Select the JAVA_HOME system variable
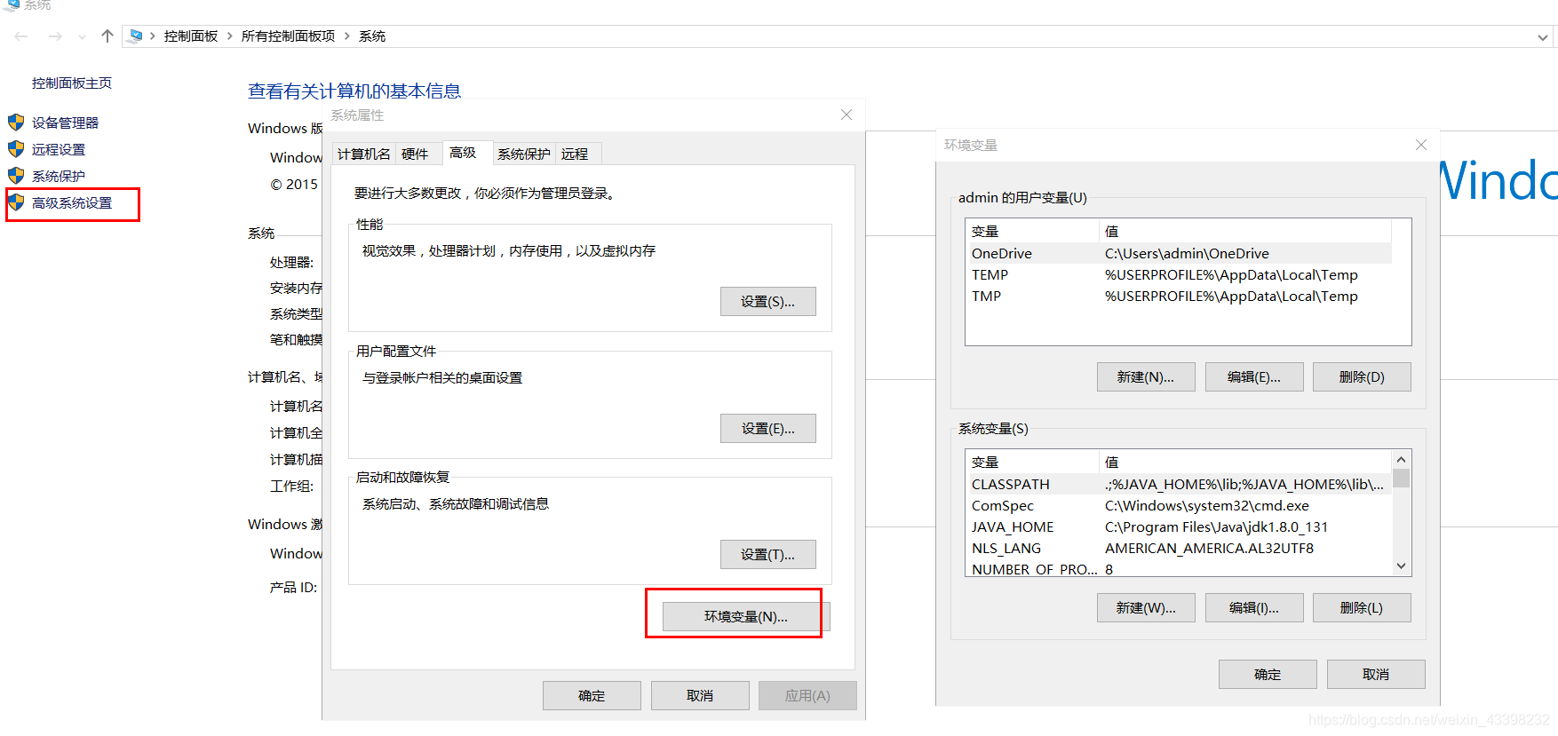The width and height of the screenshot is (1558, 736). click(x=1179, y=527)
